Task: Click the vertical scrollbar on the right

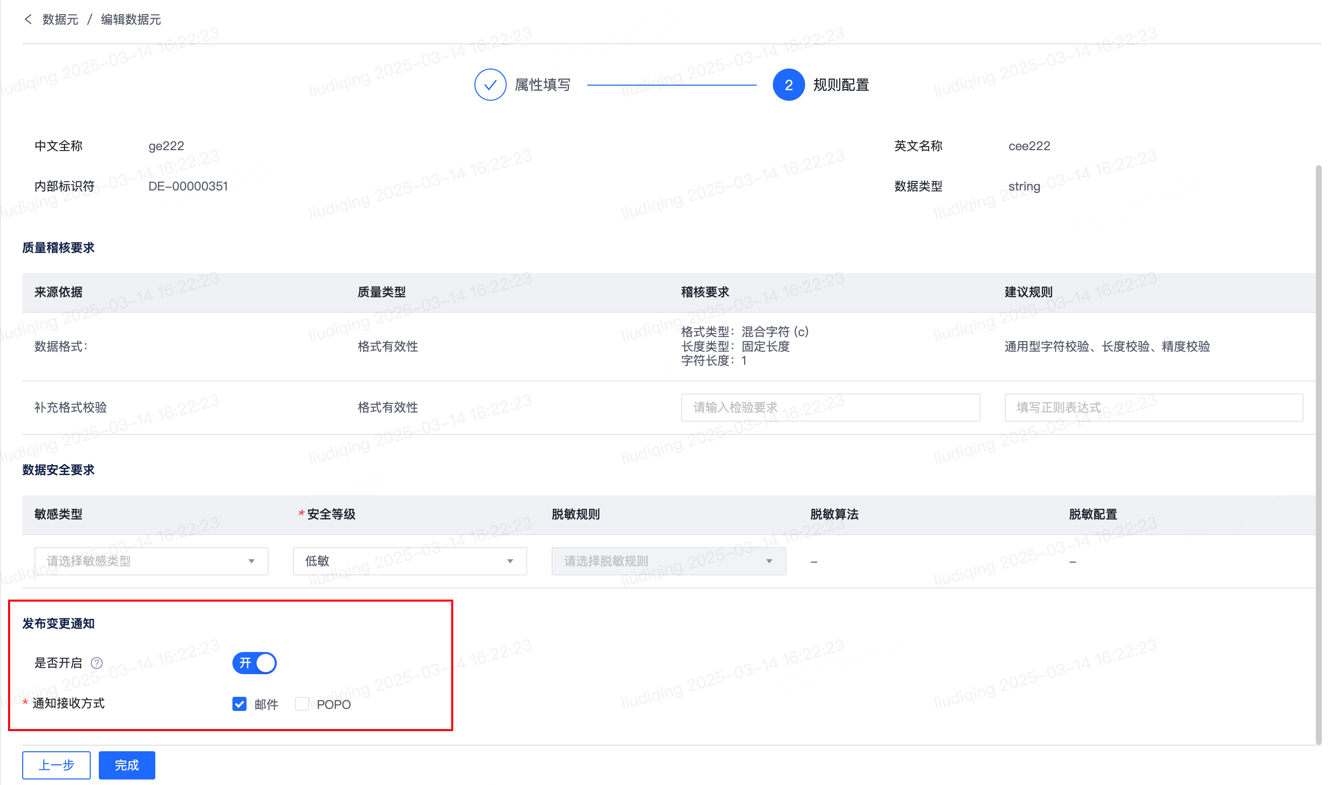Action: (x=1318, y=454)
